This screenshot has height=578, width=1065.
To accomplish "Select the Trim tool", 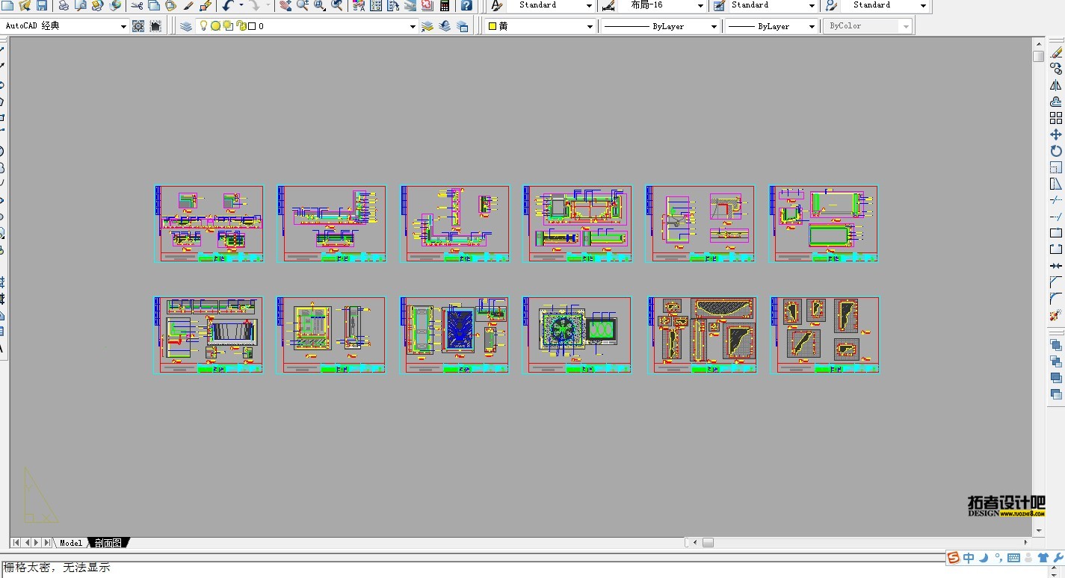I will pyautogui.click(x=1056, y=200).
